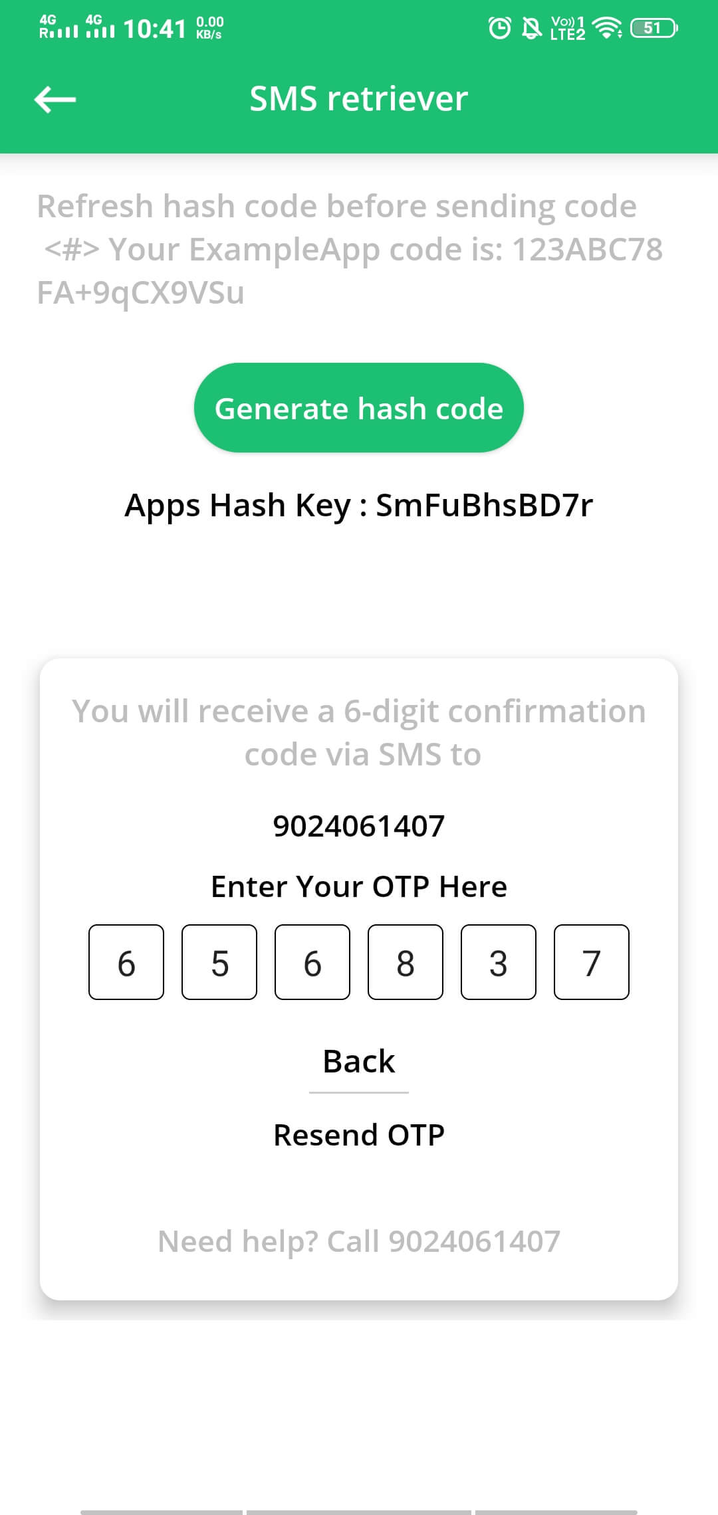The width and height of the screenshot is (718, 1515).
Task: Tap the back arrow in header
Action: (55, 100)
